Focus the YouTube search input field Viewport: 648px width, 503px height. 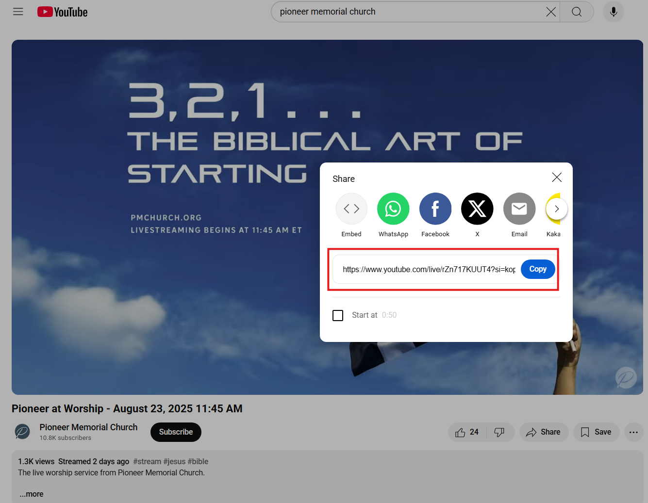(x=410, y=12)
